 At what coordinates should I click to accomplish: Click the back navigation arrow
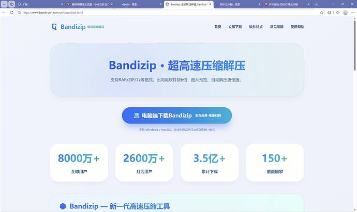pyautogui.click(x=4, y=12)
